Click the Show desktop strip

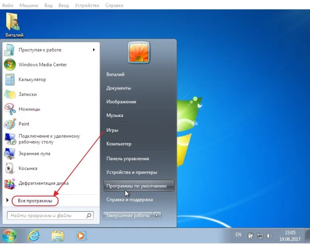coord(308,236)
